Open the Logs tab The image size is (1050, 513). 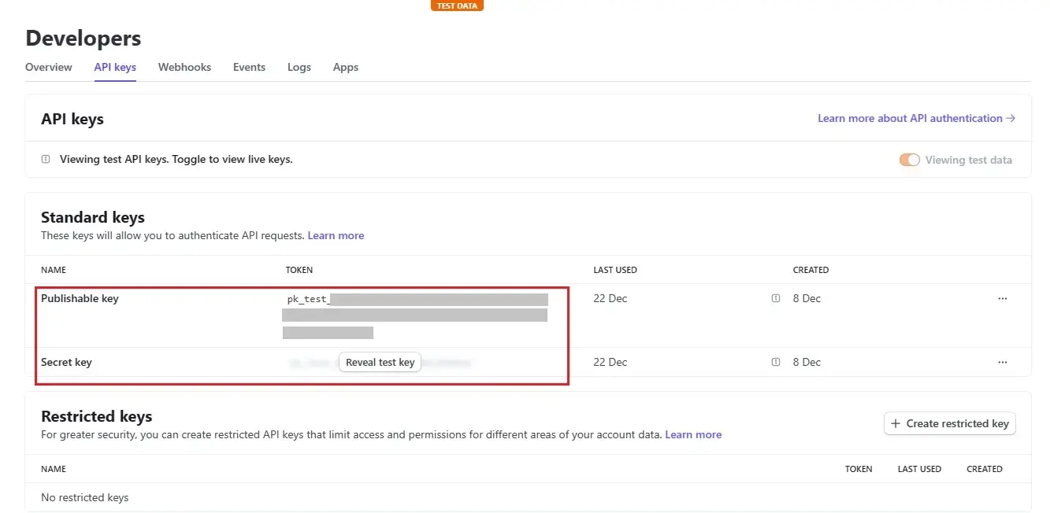tap(299, 67)
